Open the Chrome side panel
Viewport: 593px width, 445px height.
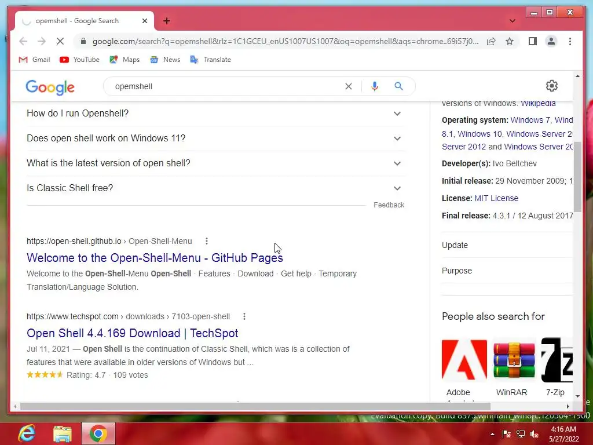533,41
